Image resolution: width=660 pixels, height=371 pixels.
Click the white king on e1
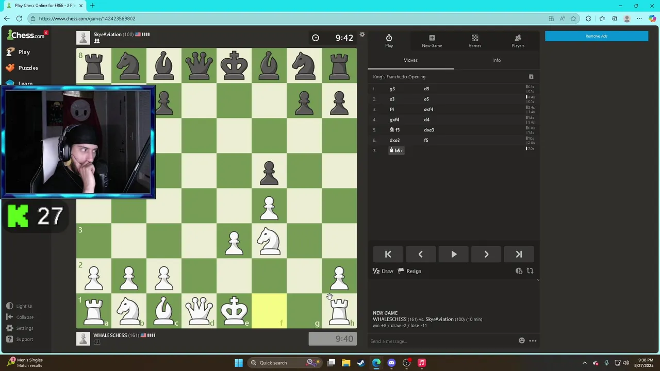coord(234,311)
